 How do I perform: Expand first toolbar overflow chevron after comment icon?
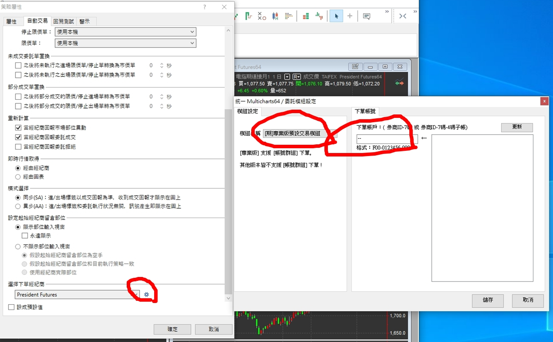tap(387, 12)
